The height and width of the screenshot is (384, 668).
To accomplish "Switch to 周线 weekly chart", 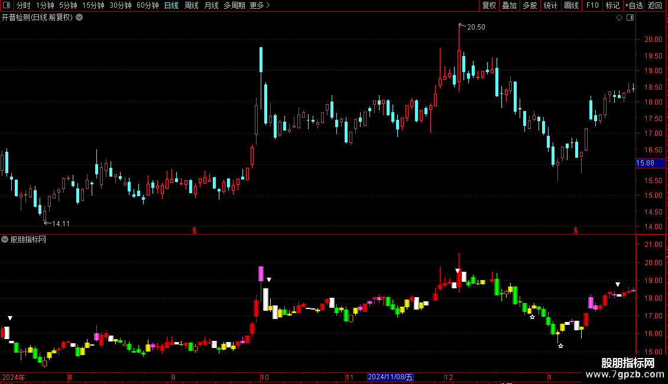I will [x=192, y=5].
